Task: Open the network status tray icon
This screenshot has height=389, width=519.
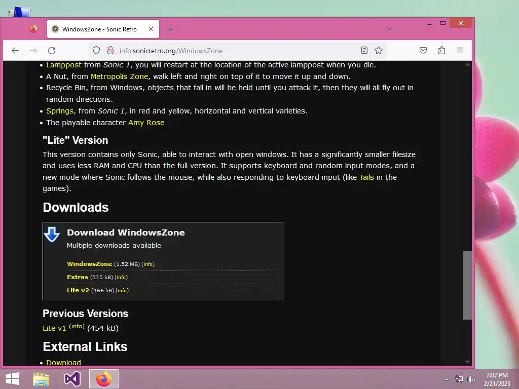Action: [459, 379]
